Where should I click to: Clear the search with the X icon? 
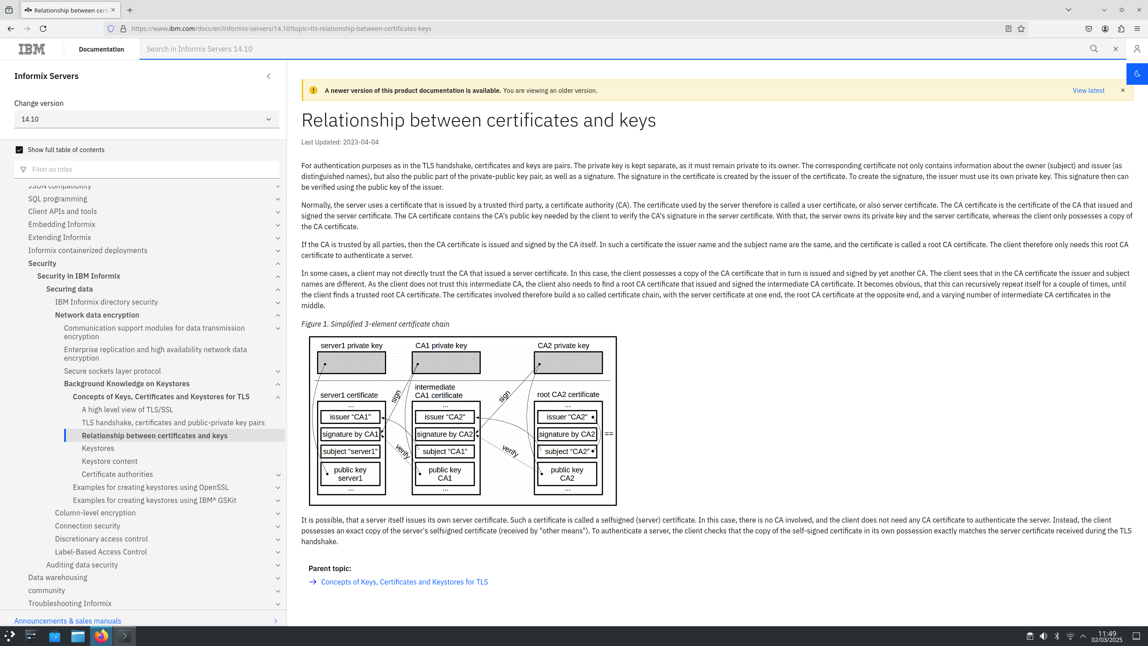click(x=1116, y=49)
